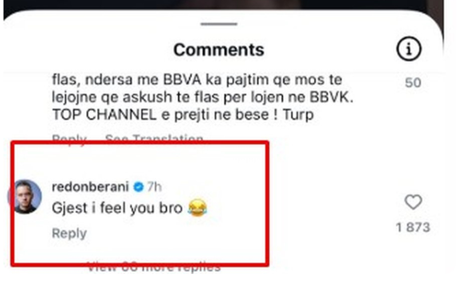Reply to the 'Gjest i feel you bro' comment
The width and height of the screenshot is (457, 282).
[69, 233]
